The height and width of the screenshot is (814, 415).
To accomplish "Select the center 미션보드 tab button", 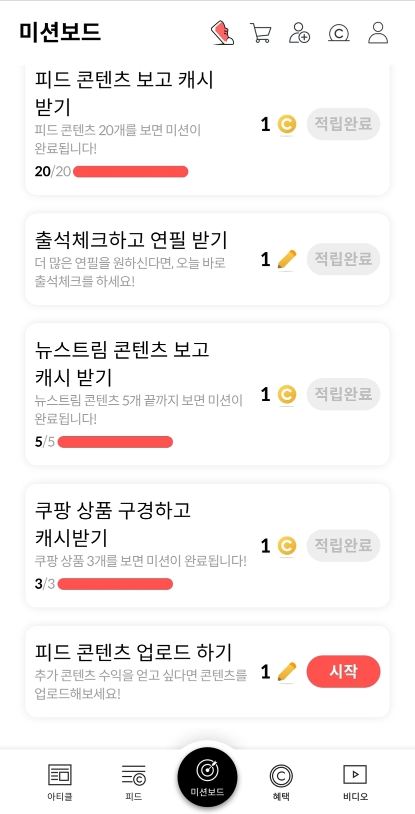I will [x=207, y=777].
